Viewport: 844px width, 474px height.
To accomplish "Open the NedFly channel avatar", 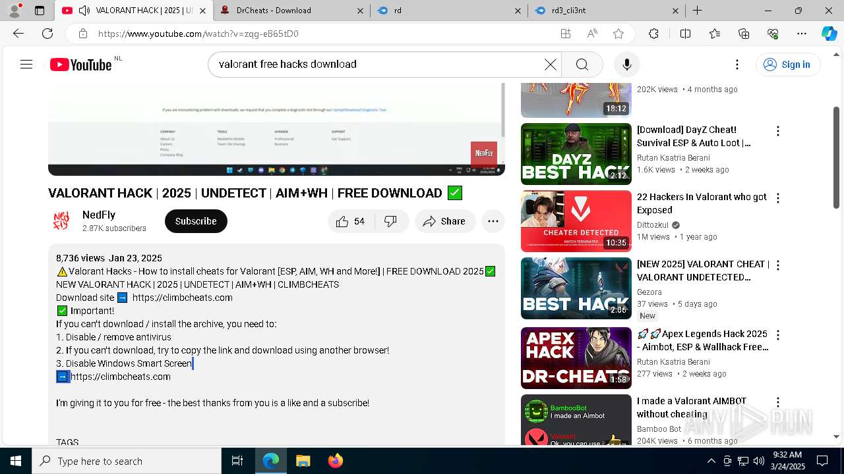I will pyautogui.click(x=61, y=221).
